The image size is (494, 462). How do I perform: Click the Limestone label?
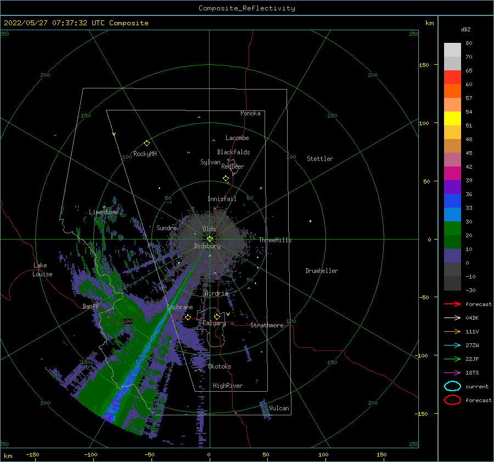(x=104, y=212)
